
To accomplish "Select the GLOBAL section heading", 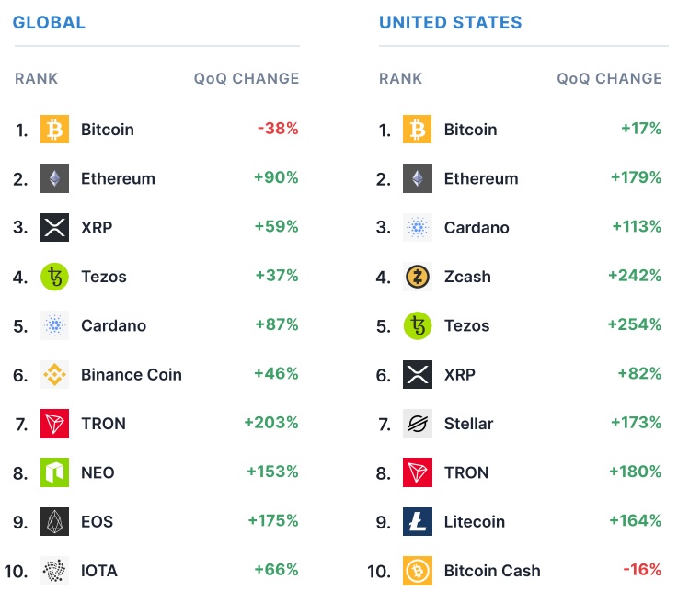I will [x=50, y=22].
